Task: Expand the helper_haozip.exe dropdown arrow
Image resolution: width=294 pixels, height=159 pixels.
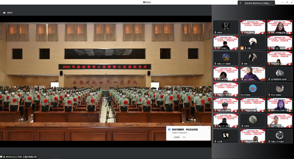Action: [x=189, y=133]
